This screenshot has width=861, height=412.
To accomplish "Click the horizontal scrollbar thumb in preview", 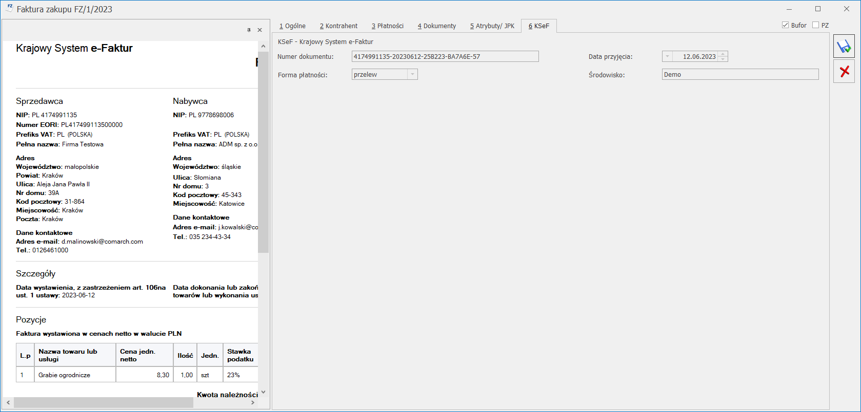I will (x=104, y=403).
